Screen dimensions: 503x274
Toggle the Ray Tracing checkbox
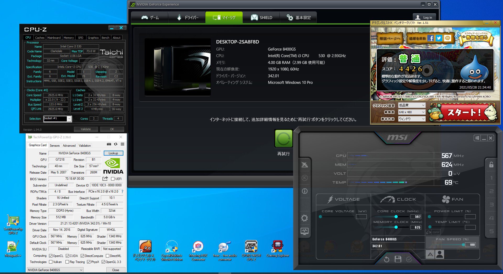click(x=67, y=262)
